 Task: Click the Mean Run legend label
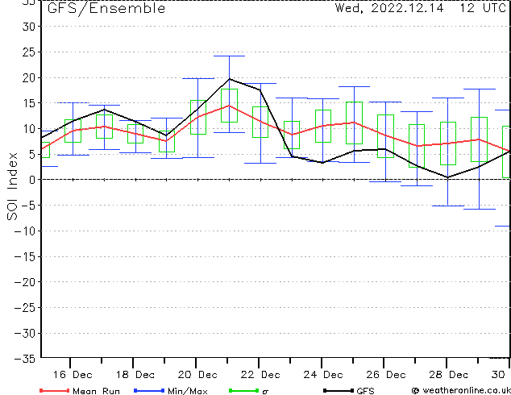[x=96, y=391]
